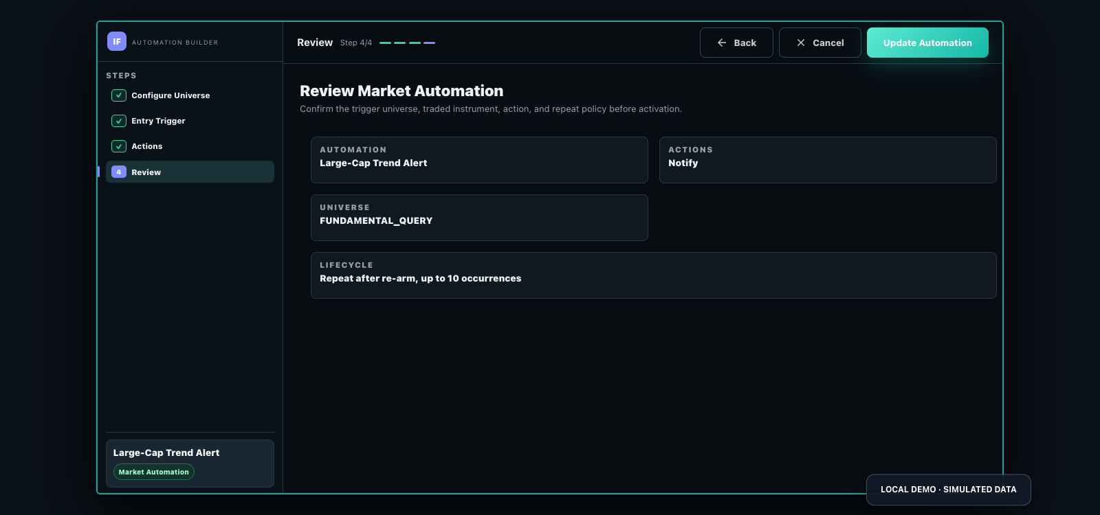Select the Actions step in sidebar
Screen dimensions: 1100x515
[190, 146]
